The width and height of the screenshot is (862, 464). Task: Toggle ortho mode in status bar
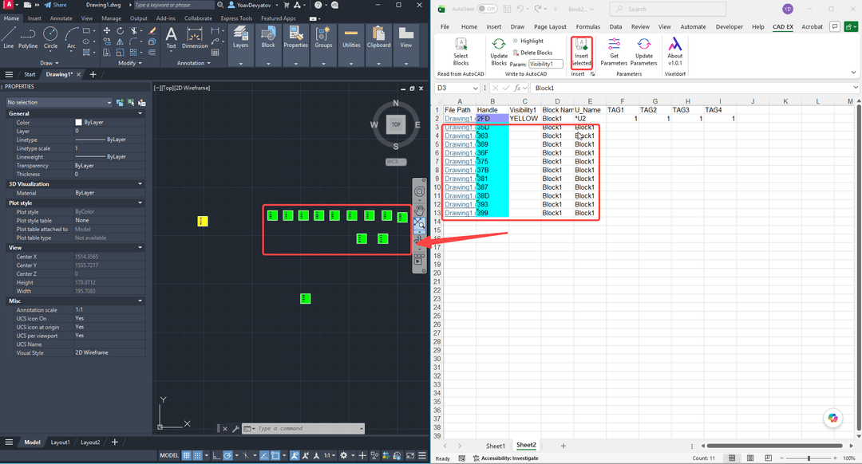pyautogui.click(x=216, y=455)
